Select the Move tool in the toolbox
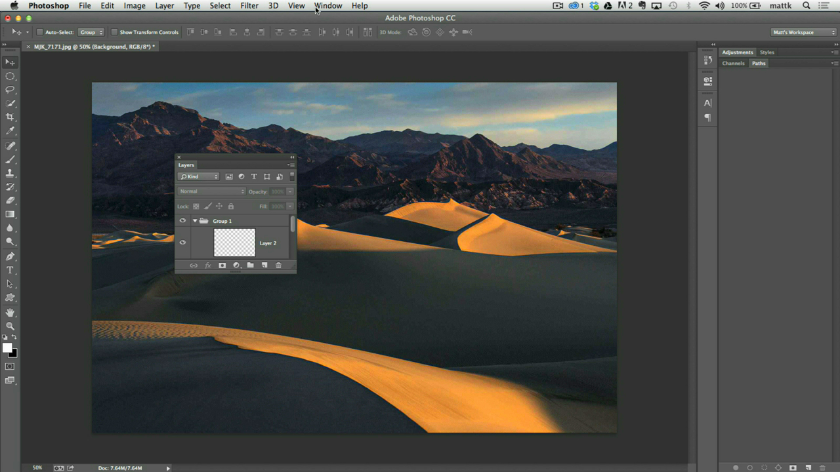 10,62
